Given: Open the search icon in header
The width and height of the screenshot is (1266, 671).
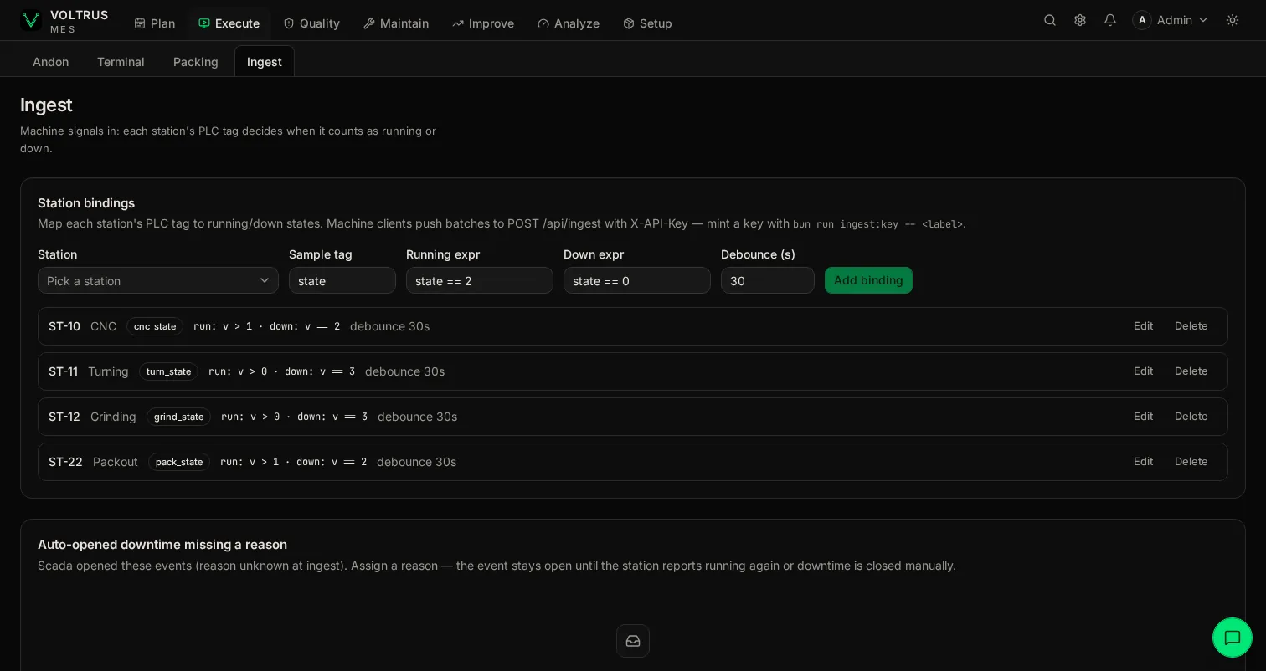Looking at the screenshot, I should (1050, 20).
